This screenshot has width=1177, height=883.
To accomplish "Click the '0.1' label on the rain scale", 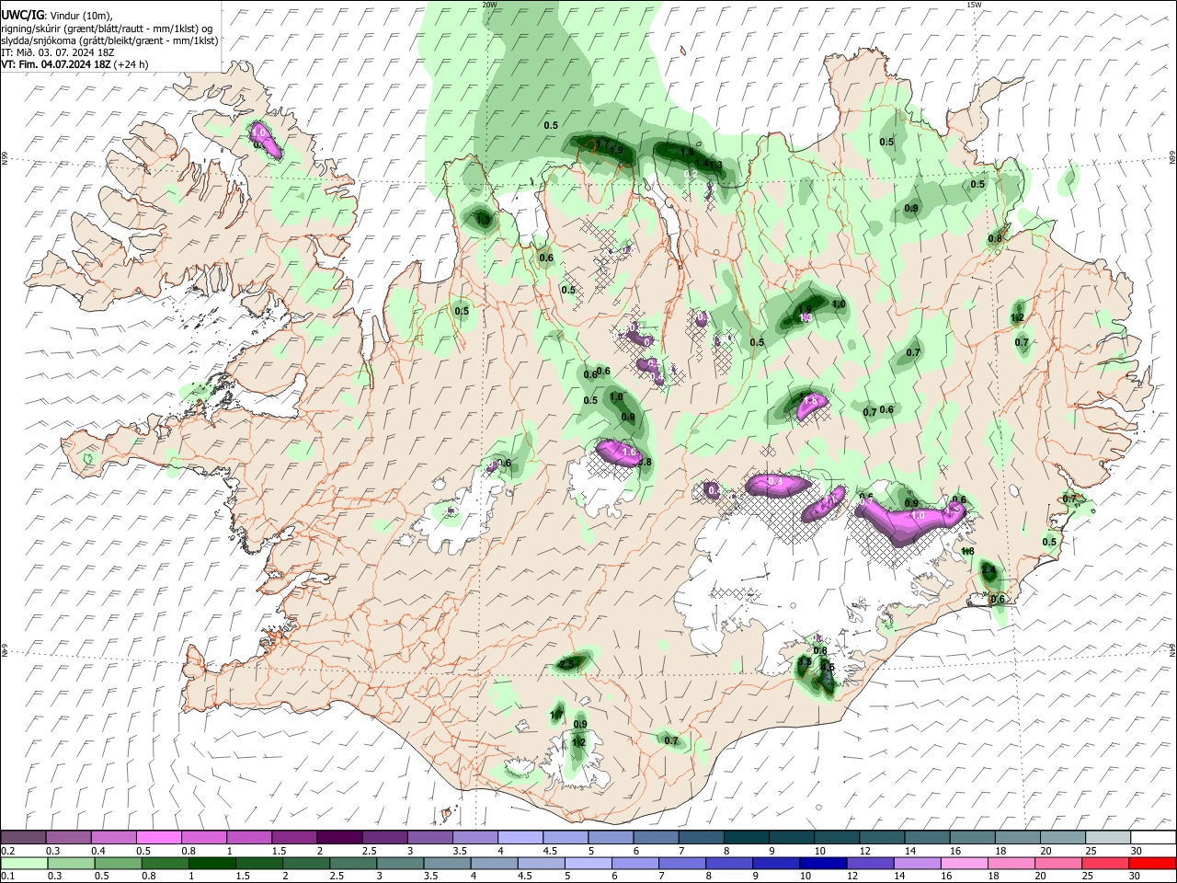I will tap(7, 876).
